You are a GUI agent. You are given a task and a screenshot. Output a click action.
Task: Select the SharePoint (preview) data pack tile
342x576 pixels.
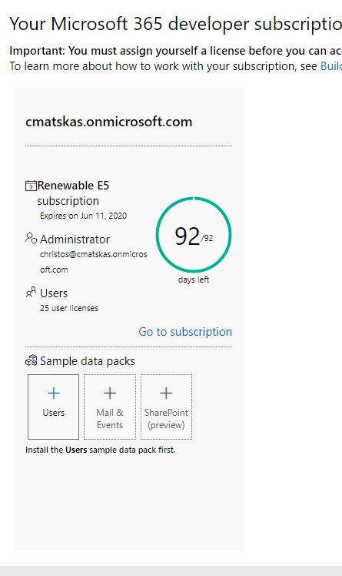click(x=167, y=407)
